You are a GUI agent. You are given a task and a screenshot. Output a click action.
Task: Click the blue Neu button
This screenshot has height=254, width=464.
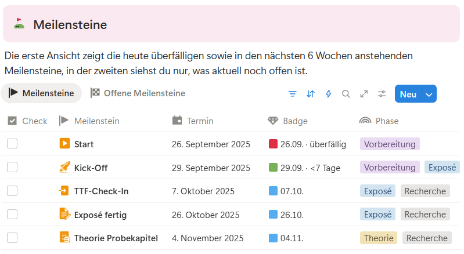click(408, 94)
